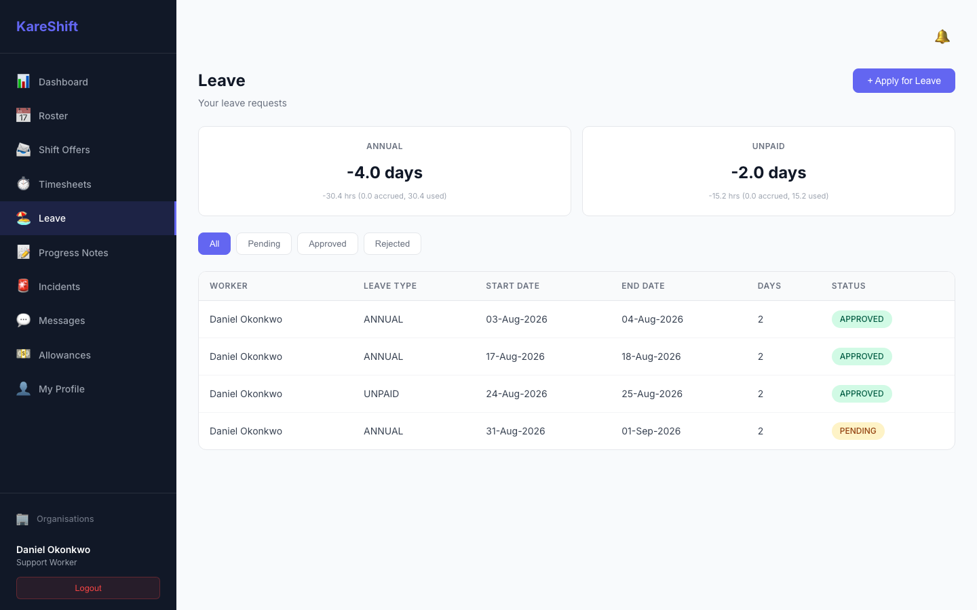Click start date 24-Aug-2026
This screenshot has height=610, width=977.
516,394
